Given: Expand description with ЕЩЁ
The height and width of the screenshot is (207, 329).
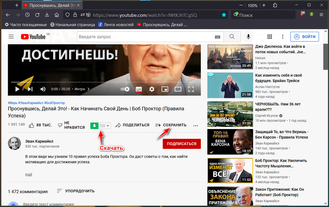Looking at the screenshot, I should 29,175.
